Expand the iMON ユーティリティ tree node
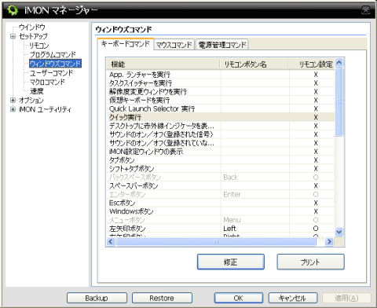Screen dimensions: 377x308 click(13, 109)
